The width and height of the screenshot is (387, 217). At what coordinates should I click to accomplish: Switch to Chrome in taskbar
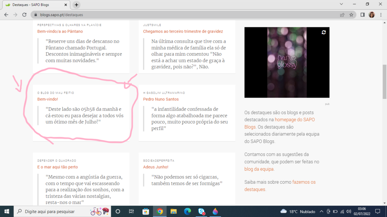click(x=160, y=211)
